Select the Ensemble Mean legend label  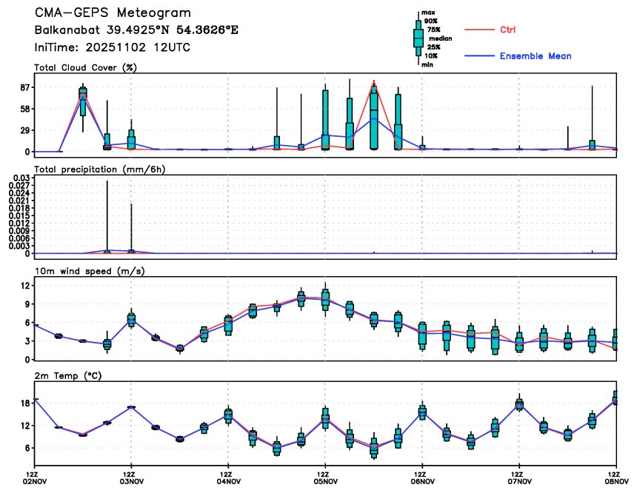click(535, 56)
